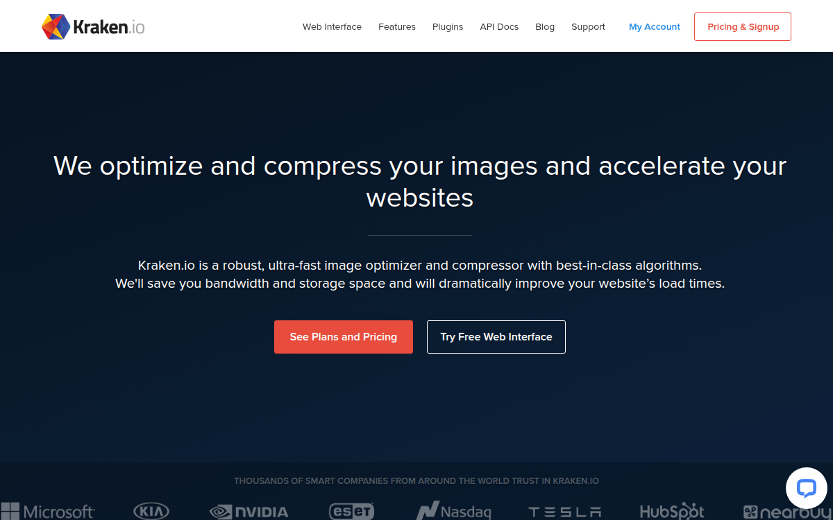Open the Plugins page
The image size is (833, 520).
point(448,27)
